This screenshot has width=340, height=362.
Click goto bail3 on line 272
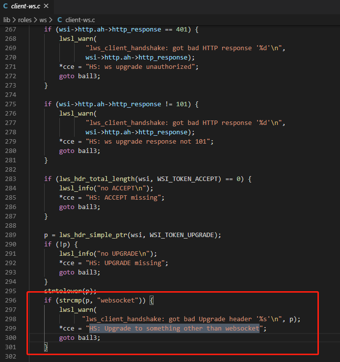(x=79, y=76)
